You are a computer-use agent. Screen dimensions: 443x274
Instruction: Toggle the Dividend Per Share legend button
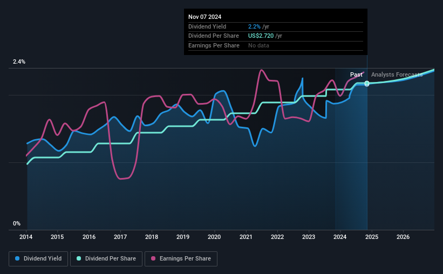(x=106, y=259)
